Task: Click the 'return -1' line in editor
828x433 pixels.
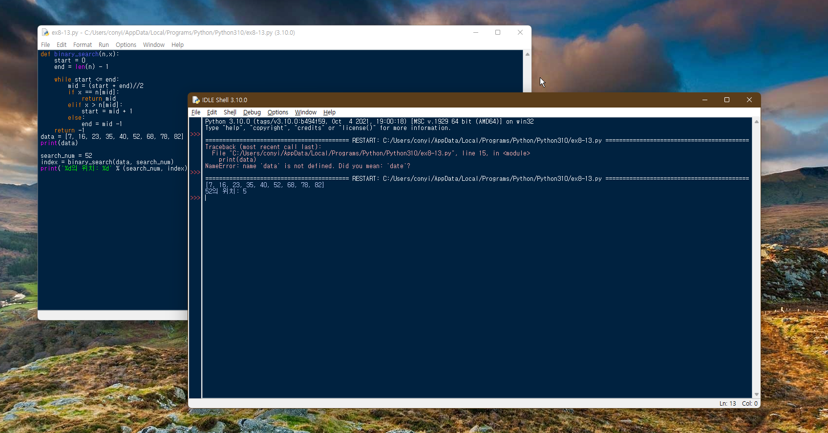Action: point(69,130)
